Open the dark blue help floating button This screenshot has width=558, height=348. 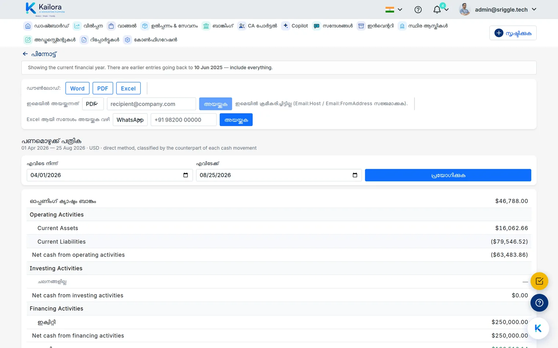539,303
